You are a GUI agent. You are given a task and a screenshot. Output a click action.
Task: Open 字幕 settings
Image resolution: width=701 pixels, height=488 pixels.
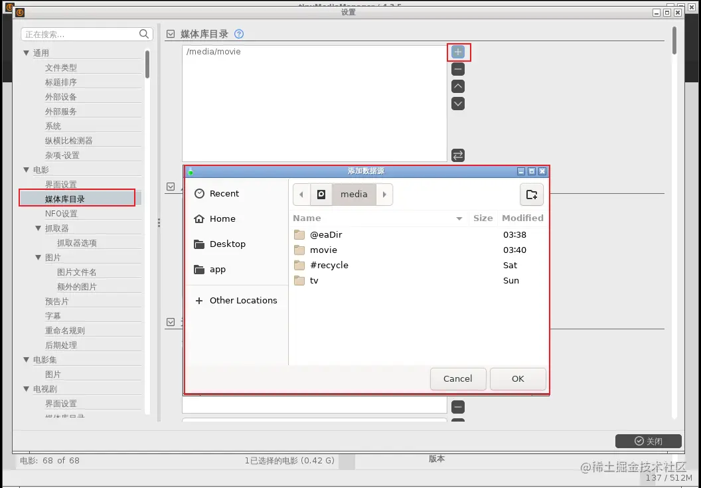[52, 316]
